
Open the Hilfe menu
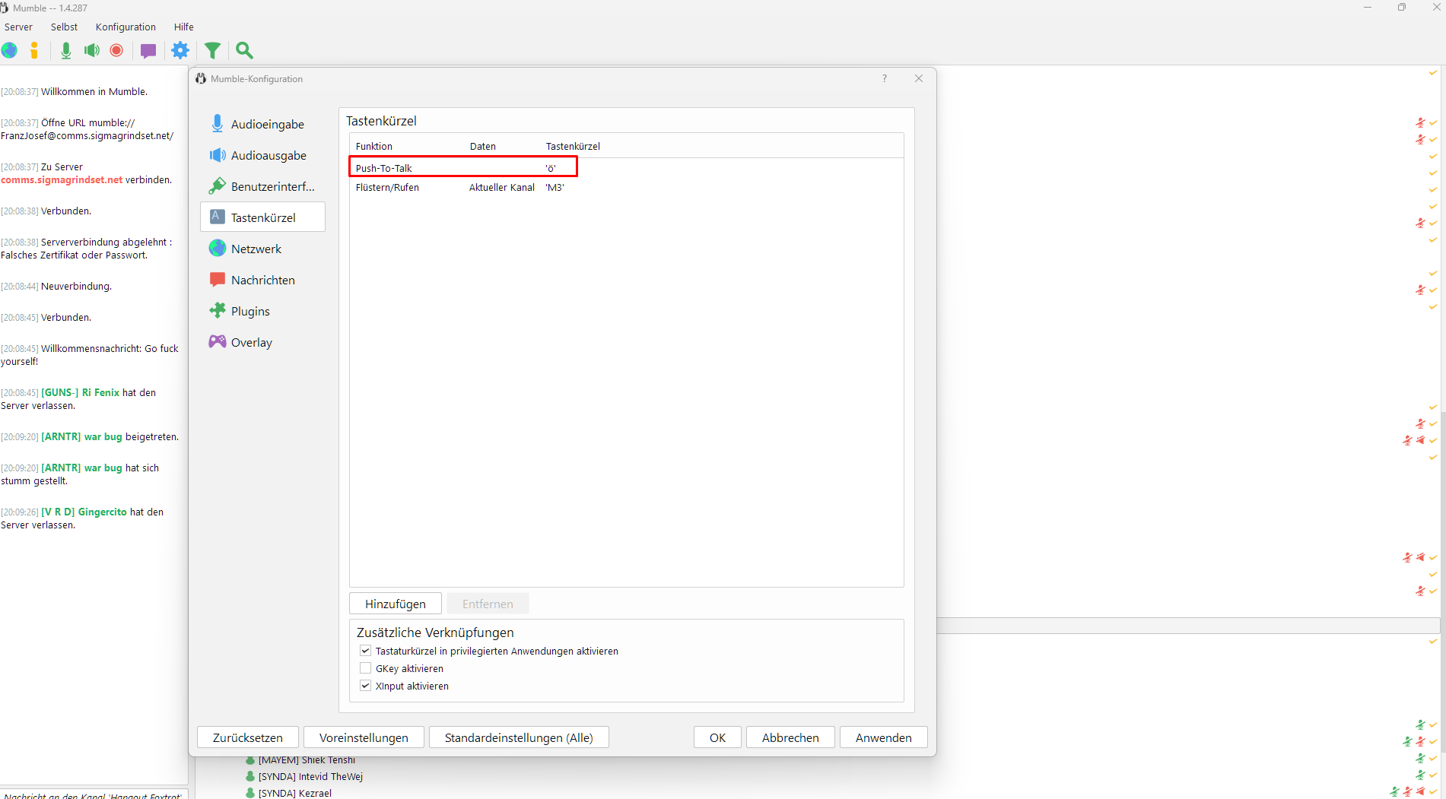click(x=183, y=27)
